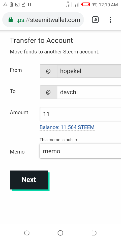Tap the green padlock icon in address bar
This screenshot has height=242, width=121.
tap(11, 20)
